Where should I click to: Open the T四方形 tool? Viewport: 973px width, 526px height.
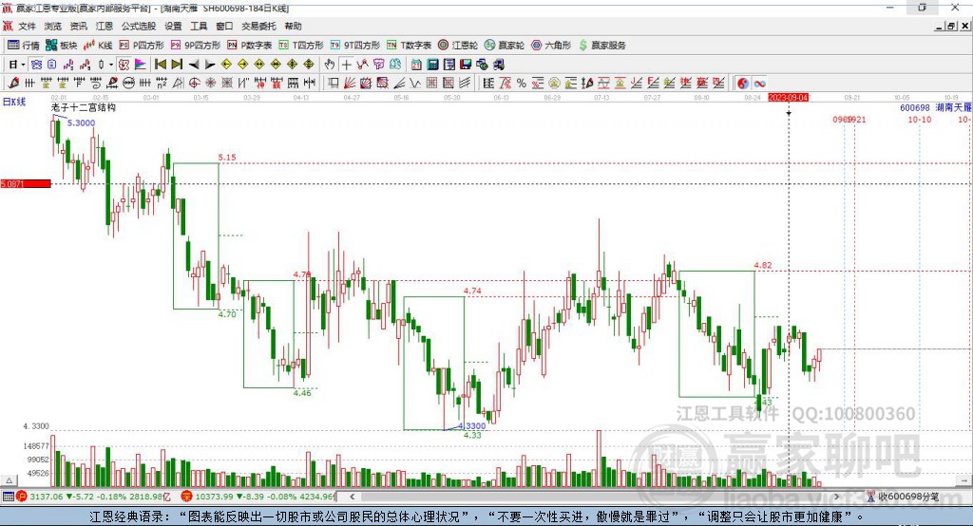click(x=301, y=45)
